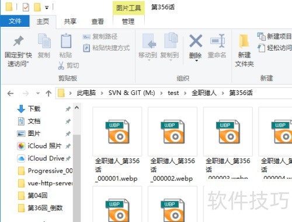
Task: Open the File (文件) tab
Action: point(15,21)
